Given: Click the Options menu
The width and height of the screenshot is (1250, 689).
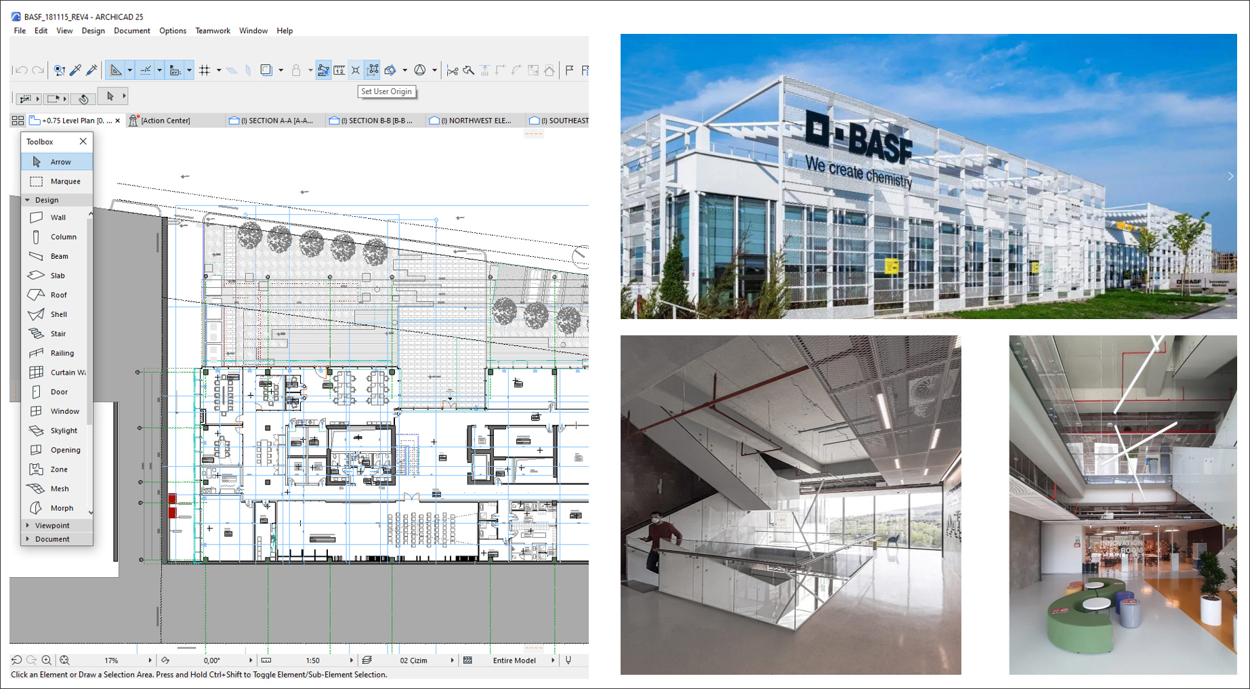Looking at the screenshot, I should [x=173, y=30].
